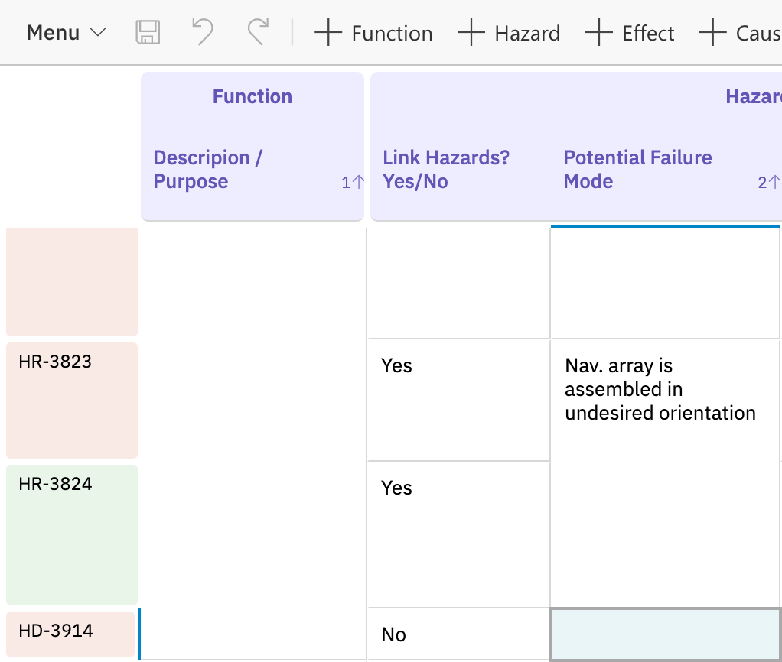Click the Link Hazards? Yes/No column header
Image resolution: width=782 pixels, height=662 pixels.
pyautogui.click(x=446, y=170)
